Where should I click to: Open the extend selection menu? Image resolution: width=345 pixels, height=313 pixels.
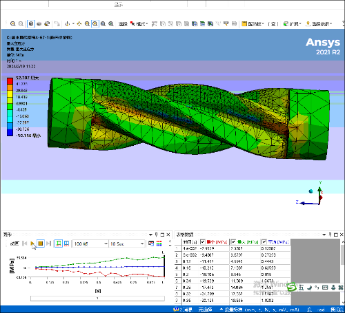coord(292,23)
